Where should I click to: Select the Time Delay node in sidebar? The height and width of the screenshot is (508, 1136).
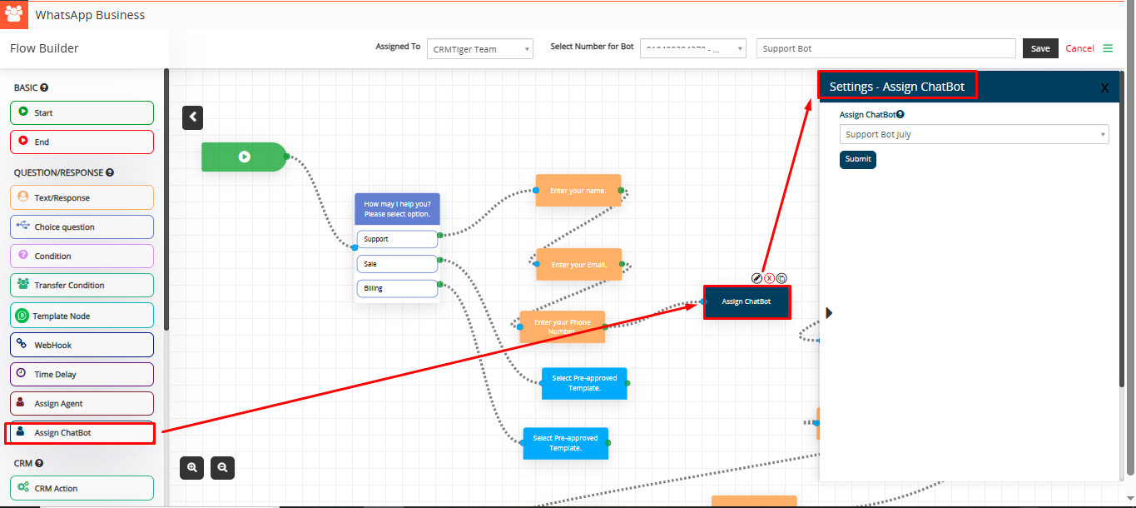pyautogui.click(x=82, y=375)
